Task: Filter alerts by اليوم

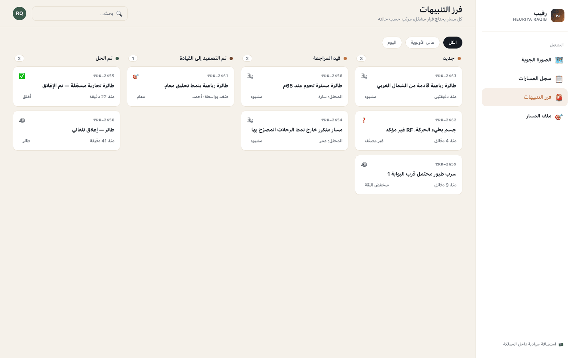Action: coord(392,43)
